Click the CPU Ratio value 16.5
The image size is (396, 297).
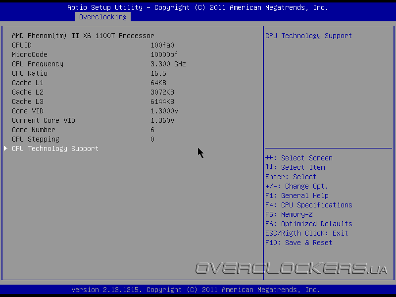click(158, 73)
